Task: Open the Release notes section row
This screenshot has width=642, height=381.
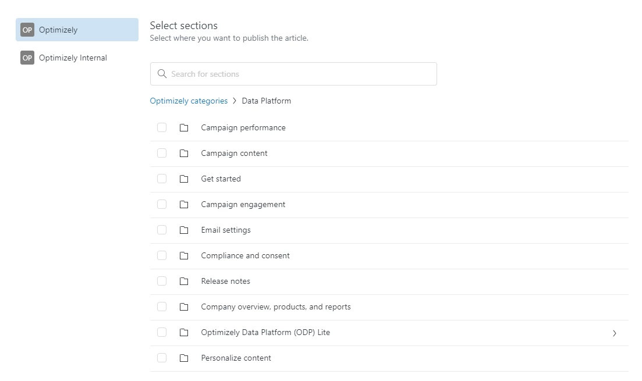Action: (226, 282)
